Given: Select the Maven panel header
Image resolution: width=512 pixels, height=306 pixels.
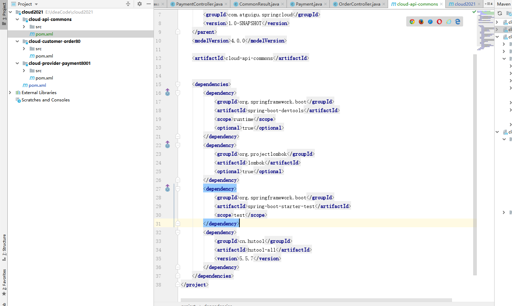Looking at the screenshot, I should pos(504,4).
